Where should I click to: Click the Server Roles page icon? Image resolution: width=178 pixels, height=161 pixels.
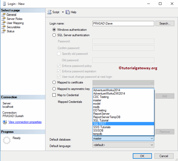pyautogui.click(x=3, y=19)
